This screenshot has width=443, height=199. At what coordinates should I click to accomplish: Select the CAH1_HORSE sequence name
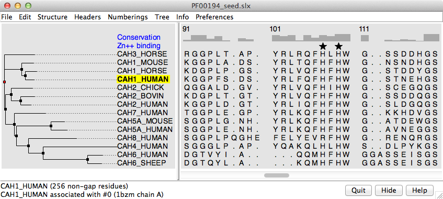[x=142, y=71]
